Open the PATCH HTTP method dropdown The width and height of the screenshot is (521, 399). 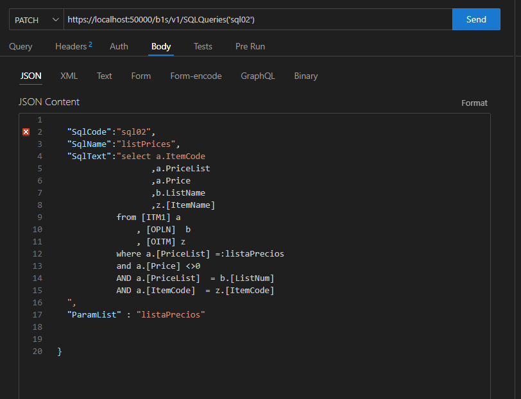point(37,20)
